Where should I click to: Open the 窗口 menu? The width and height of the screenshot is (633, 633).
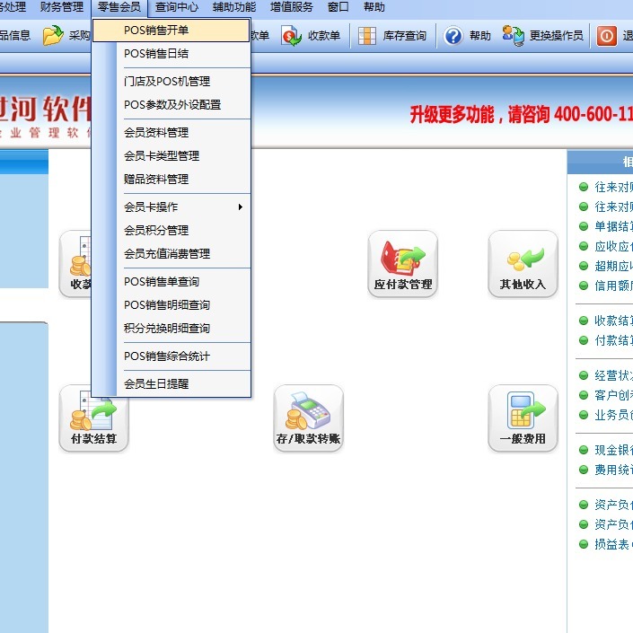point(338,7)
